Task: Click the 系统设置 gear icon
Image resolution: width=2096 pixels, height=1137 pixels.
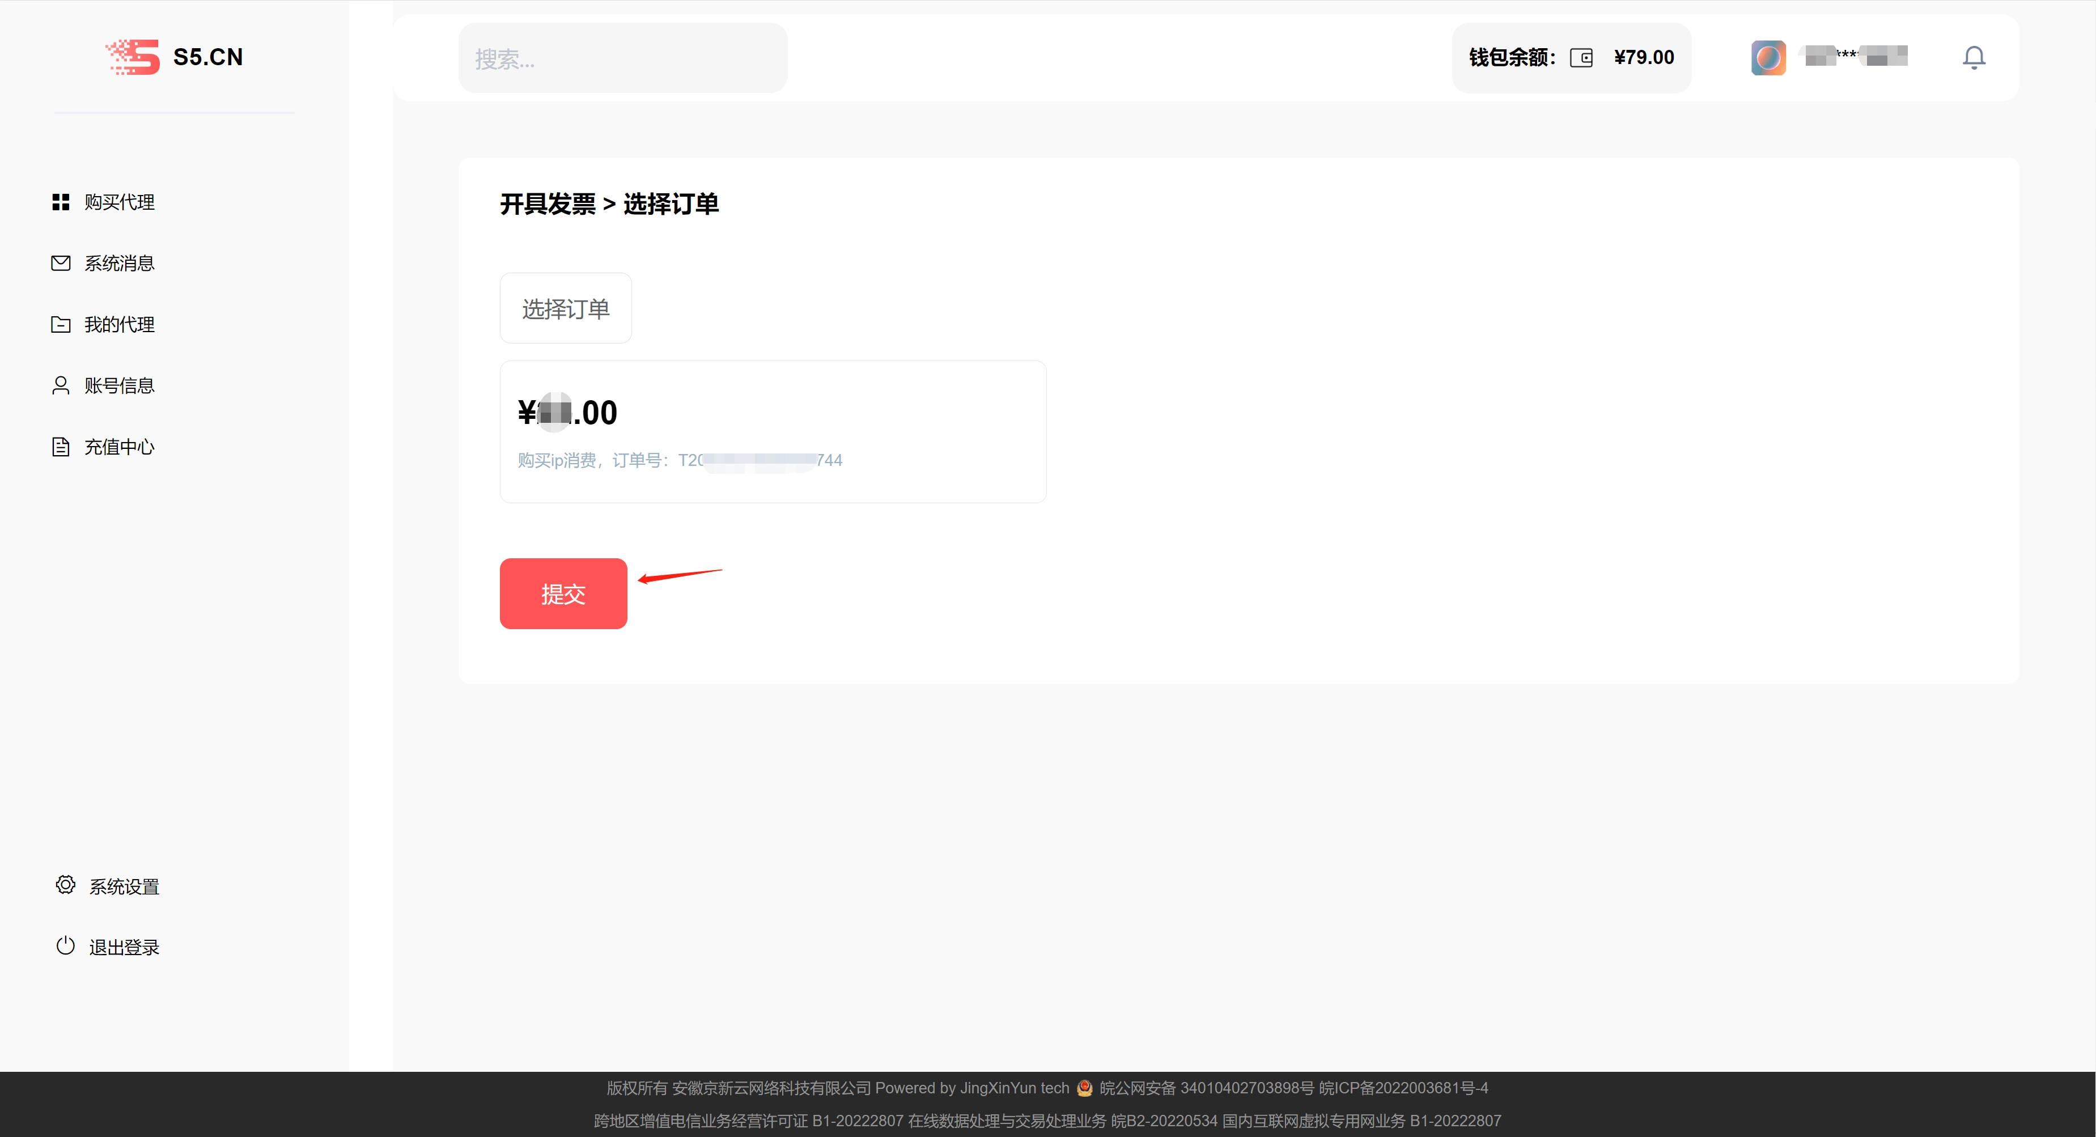Action: click(65, 885)
